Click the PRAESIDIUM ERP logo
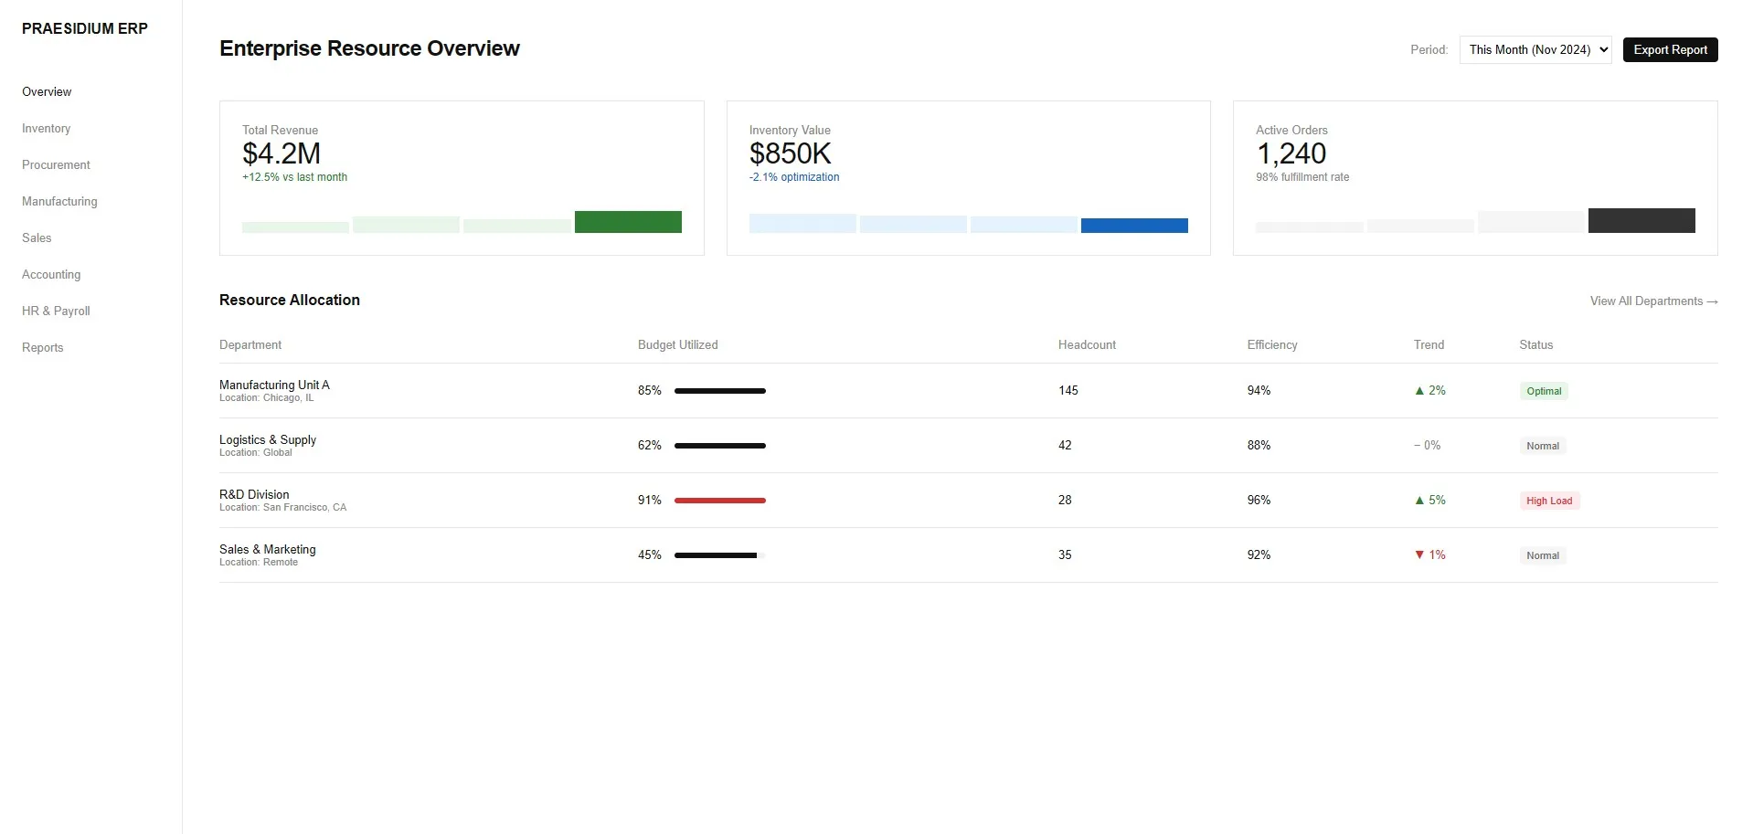This screenshot has height=834, width=1753. pos(84,28)
